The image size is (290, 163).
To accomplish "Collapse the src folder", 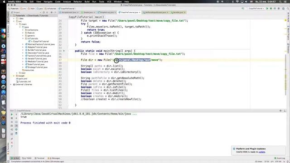I will pyautogui.click(x=14, y=21).
